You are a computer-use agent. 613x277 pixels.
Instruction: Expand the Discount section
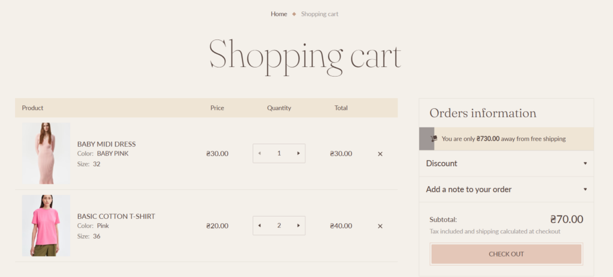point(506,164)
